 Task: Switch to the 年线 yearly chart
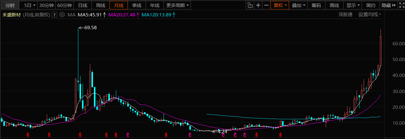pyautogui.click(x=155, y=5)
